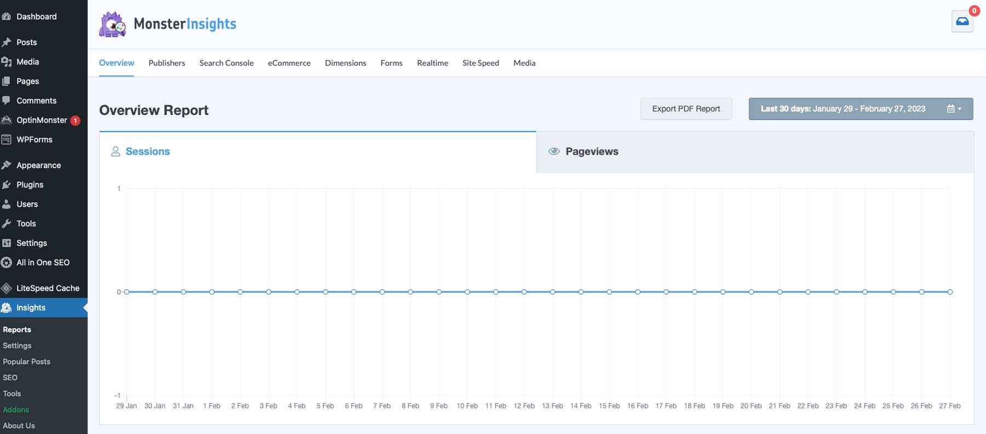Click the Export PDF Report button

pos(686,109)
